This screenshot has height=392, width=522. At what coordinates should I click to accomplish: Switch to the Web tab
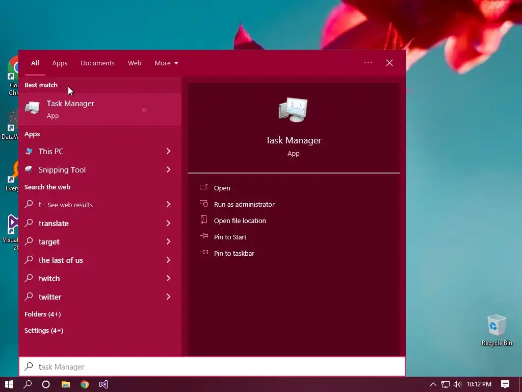[135, 63]
